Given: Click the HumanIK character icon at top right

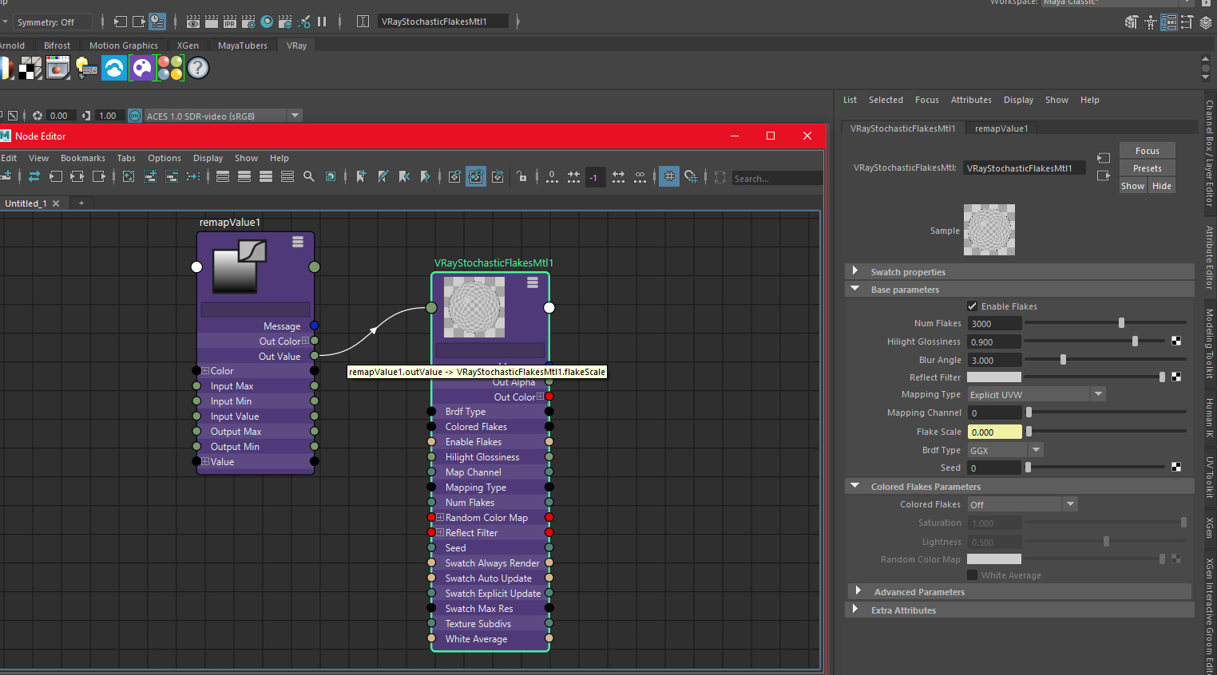Looking at the screenshot, I should 1151,22.
